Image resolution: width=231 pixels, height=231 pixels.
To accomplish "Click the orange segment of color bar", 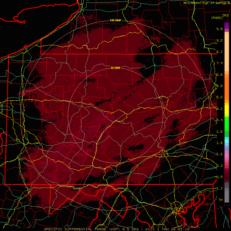I will pos(227,89).
